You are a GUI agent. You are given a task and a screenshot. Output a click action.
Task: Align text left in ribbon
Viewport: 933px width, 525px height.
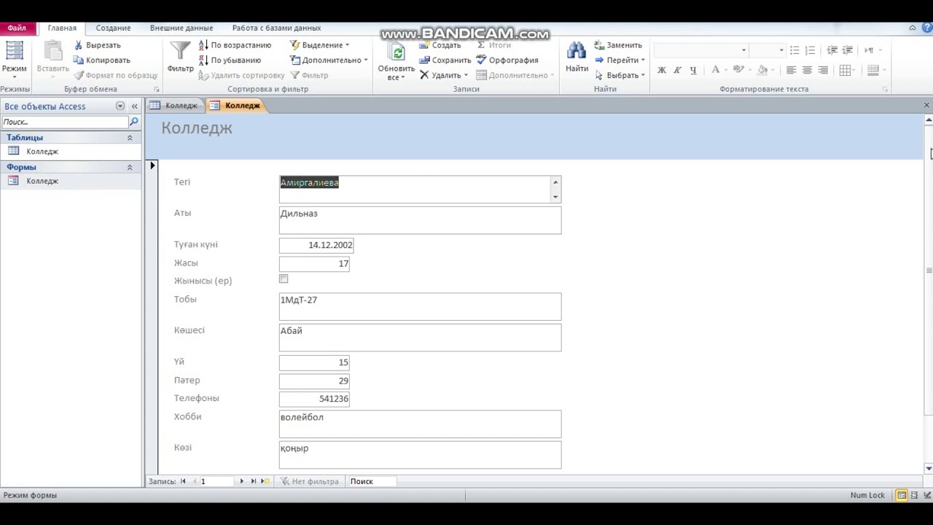[x=791, y=70]
